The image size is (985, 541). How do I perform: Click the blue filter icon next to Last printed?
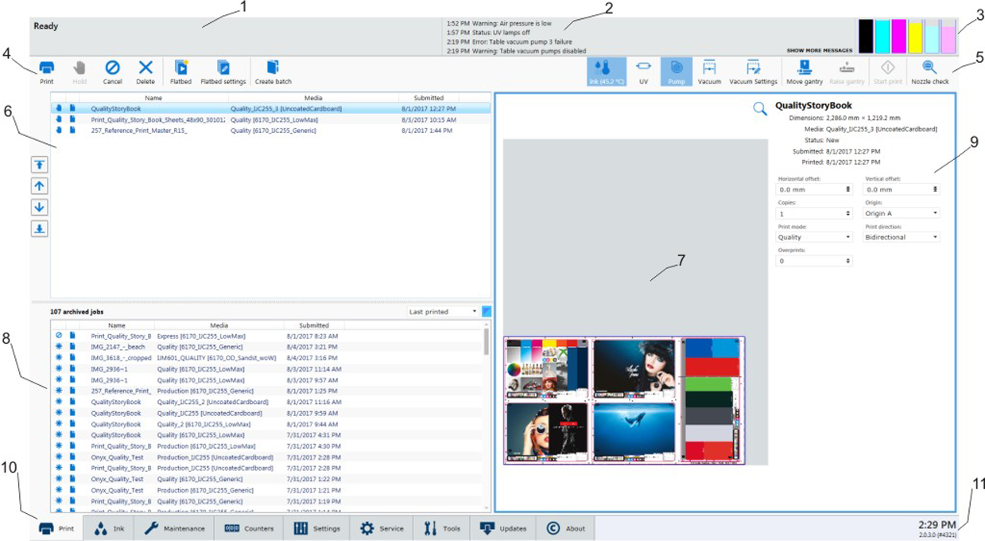(x=487, y=312)
